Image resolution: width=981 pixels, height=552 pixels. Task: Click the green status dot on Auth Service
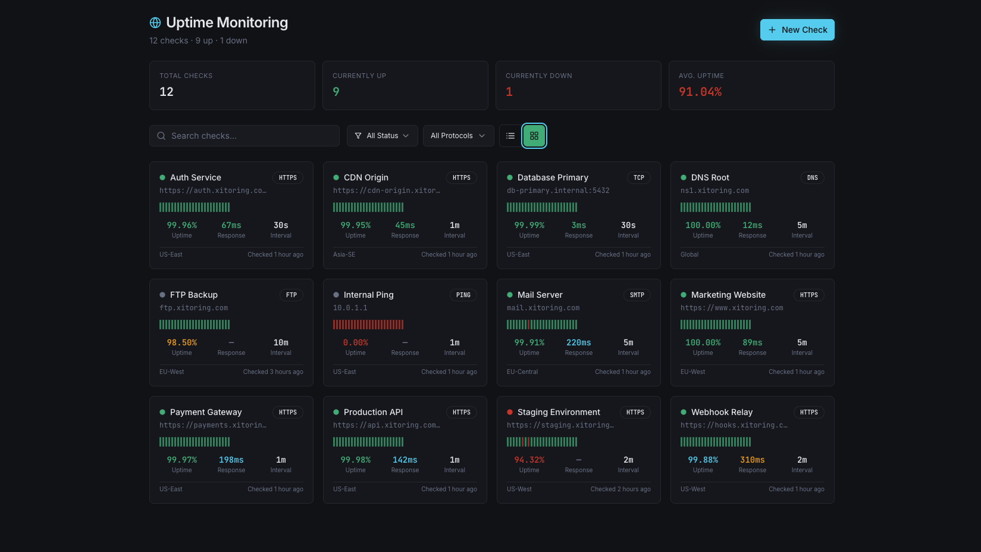162,177
